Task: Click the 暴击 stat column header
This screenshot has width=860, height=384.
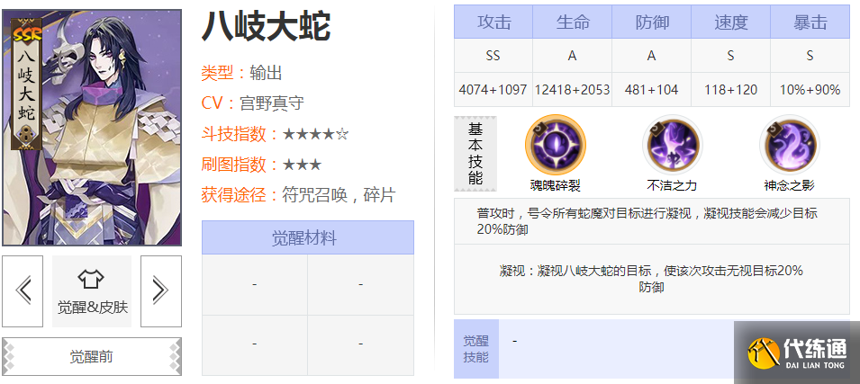Action: coord(810,22)
